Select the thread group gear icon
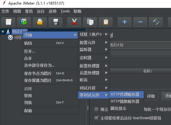The image size is (171, 125). [10, 37]
